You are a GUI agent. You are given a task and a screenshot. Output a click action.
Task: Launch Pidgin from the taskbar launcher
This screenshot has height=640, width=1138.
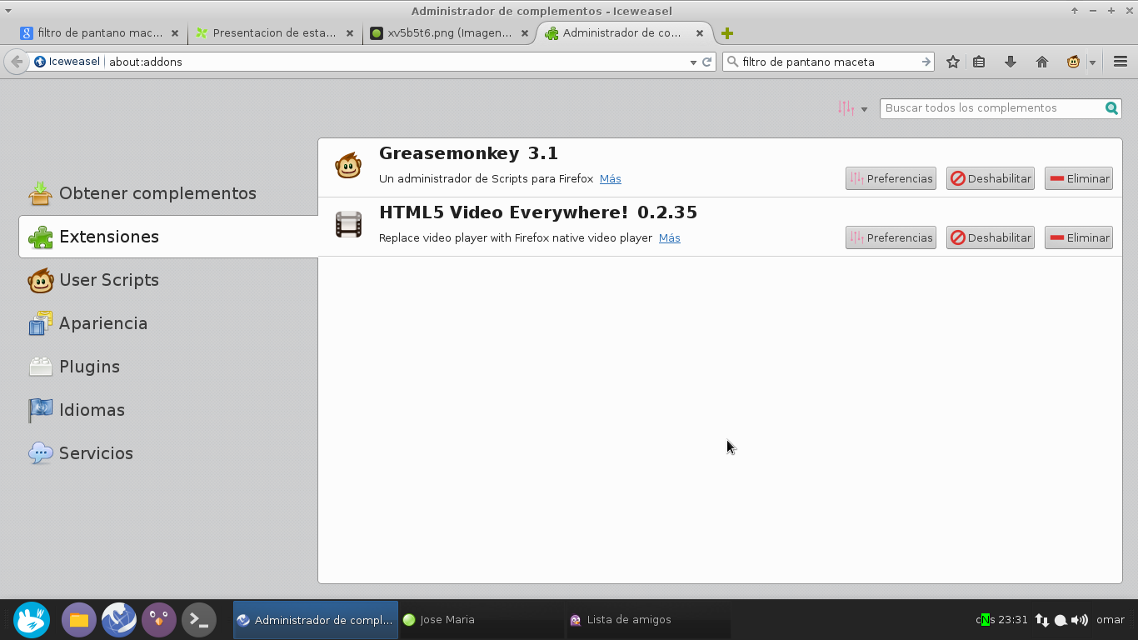click(159, 620)
